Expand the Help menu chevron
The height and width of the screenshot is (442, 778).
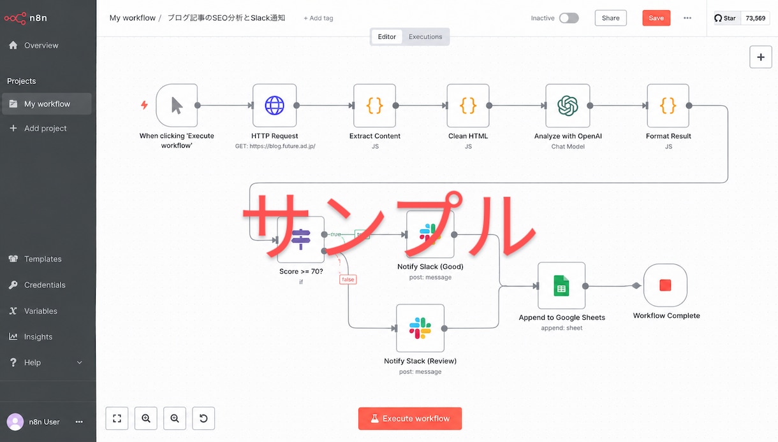click(80, 362)
